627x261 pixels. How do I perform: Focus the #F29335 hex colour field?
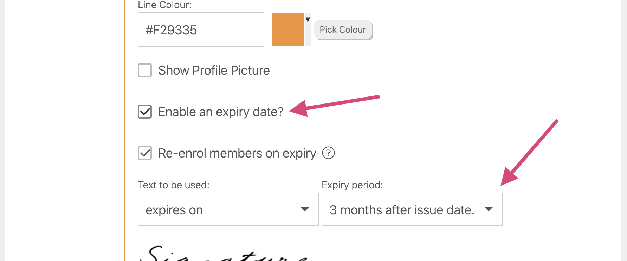(x=201, y=30)
